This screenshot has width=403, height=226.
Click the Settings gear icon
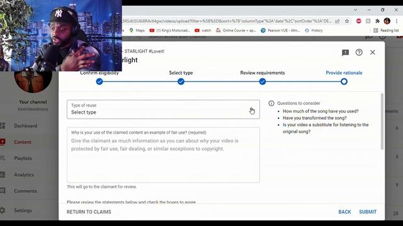(x=3, y=210)
